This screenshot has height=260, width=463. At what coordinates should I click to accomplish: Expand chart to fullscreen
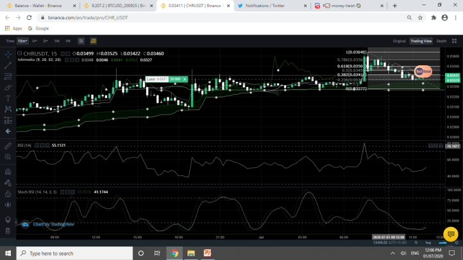tap(454, 41)
